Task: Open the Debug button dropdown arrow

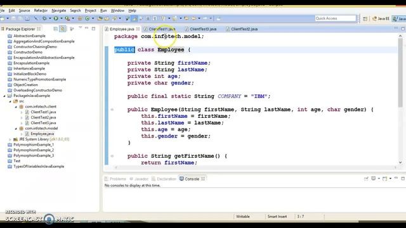Action: point(50,18)
